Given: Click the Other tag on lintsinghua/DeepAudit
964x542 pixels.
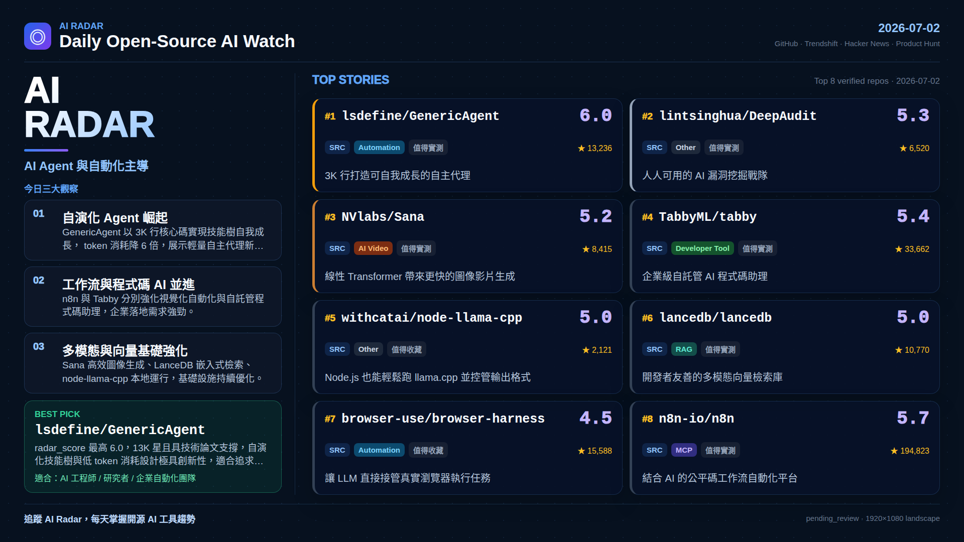Looking at the screenshot, I should (685, 148).
